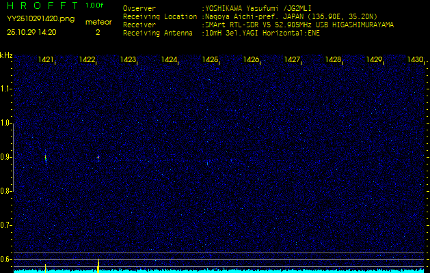Click the yellow power spike below 1422
Image resolution: width=430 pixels, height=273 pixels.
coord(98,265)
